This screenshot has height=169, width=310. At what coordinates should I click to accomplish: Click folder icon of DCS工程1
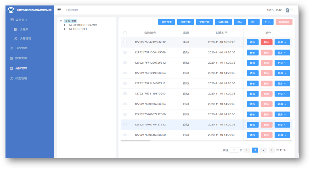pyautogui.click(x=70, y=29)
